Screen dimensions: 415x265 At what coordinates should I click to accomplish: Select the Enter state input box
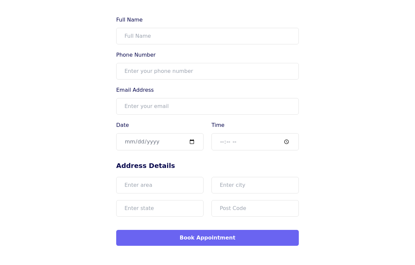pyautogui.click(x=160, y=208)
